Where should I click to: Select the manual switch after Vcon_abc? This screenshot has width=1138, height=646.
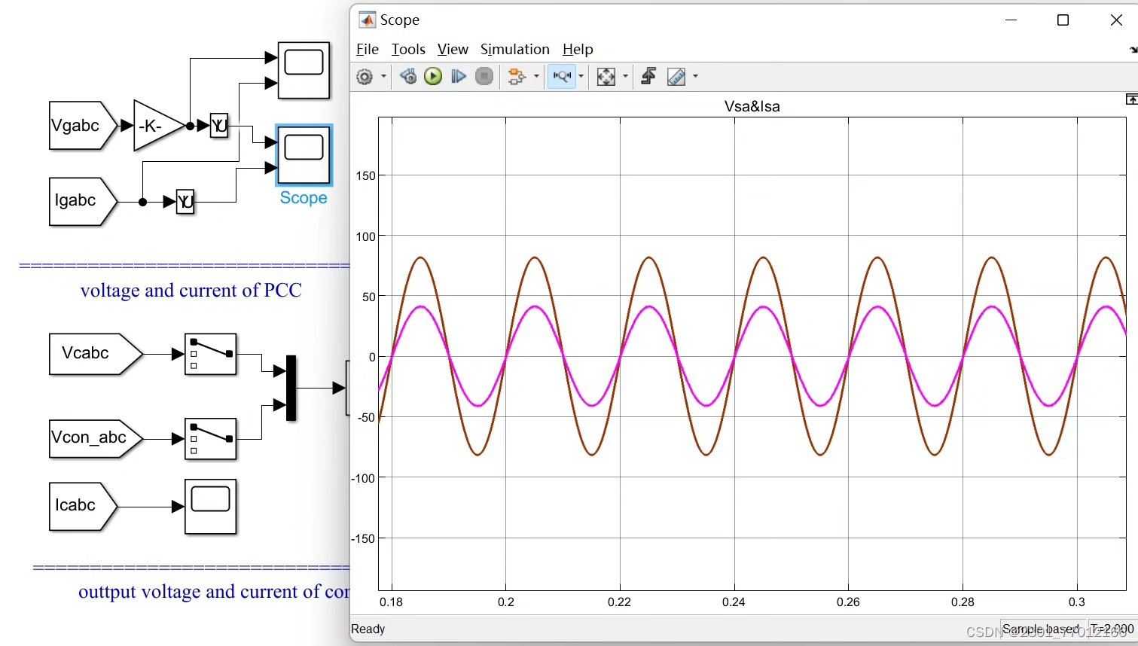coord(211,439)
